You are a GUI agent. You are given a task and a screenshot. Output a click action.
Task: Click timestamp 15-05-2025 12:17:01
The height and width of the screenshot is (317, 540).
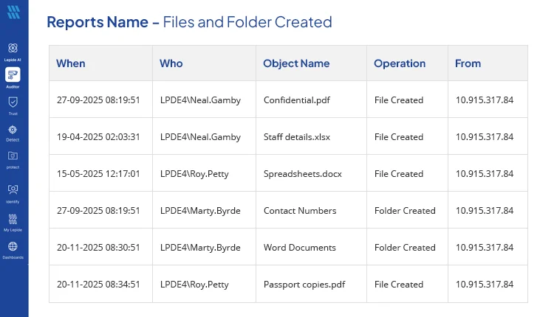point(98,174)
